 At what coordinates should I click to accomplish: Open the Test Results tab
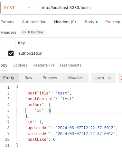coord(70,65)
